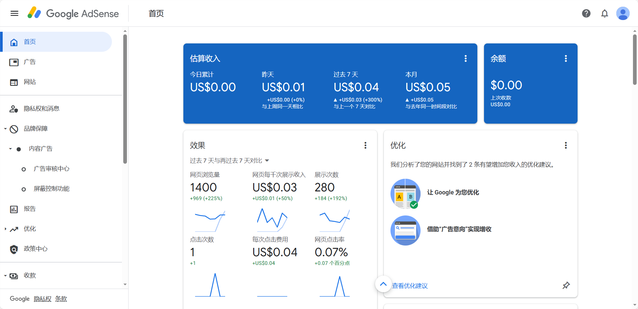Pin the 优化 card with pin icon
638x309 pixels.
tap(566, 285)
